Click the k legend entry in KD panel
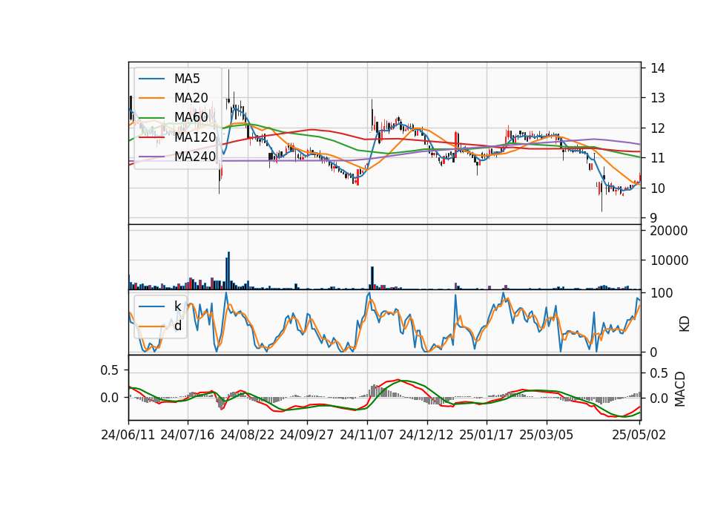Image resolution: width=712 pixels, height=512 pixels. click(x=177, y=306)
